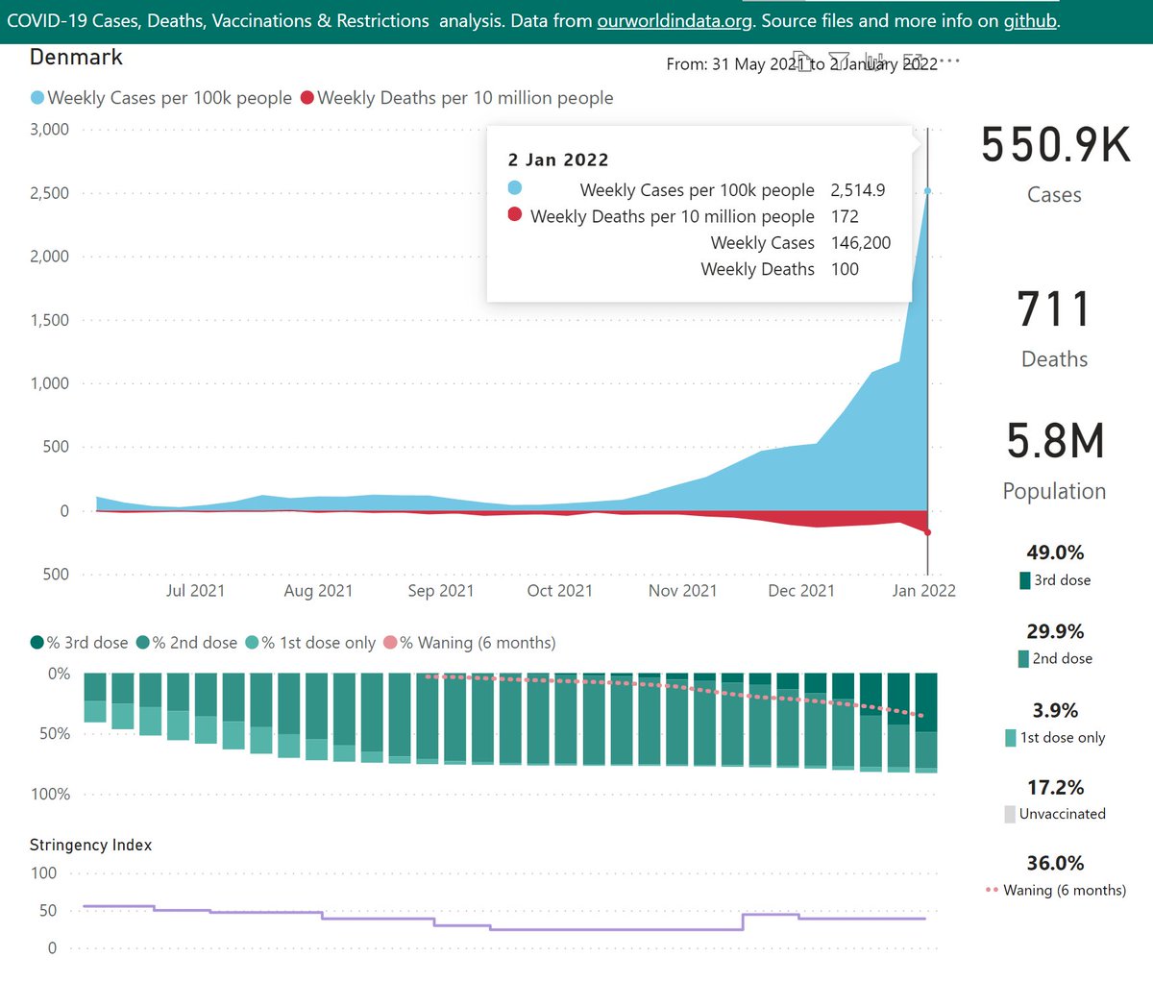Click the '% 1st dose only' legend entry
The width and height of the screenshot is (1153, 982).
point(310,643)
